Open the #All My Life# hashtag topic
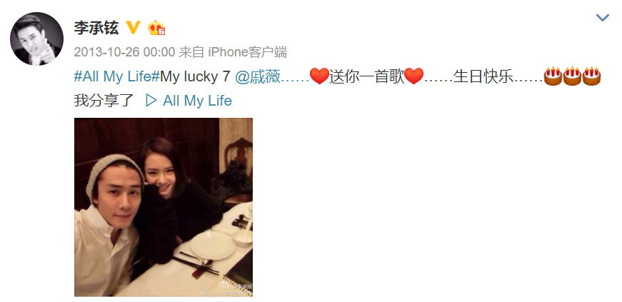622x302 pixels. tap(116, 76)
